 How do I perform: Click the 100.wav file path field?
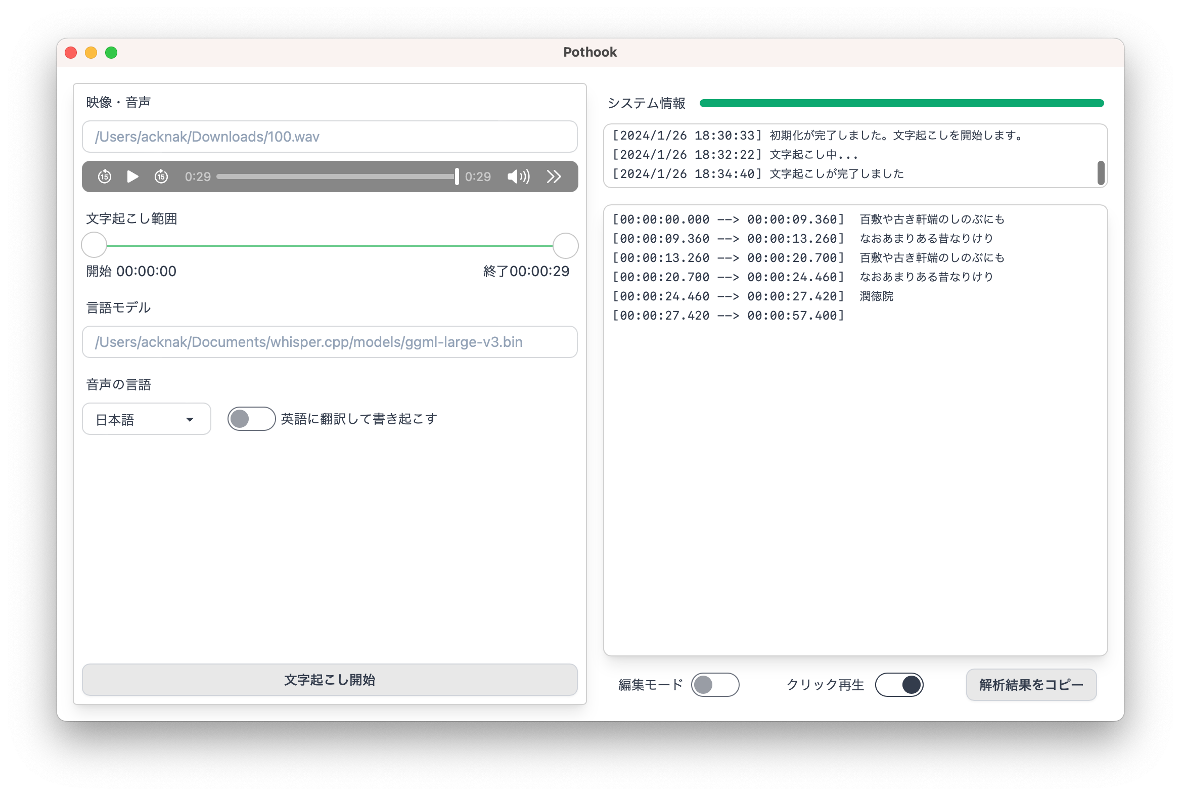[330, 137]
